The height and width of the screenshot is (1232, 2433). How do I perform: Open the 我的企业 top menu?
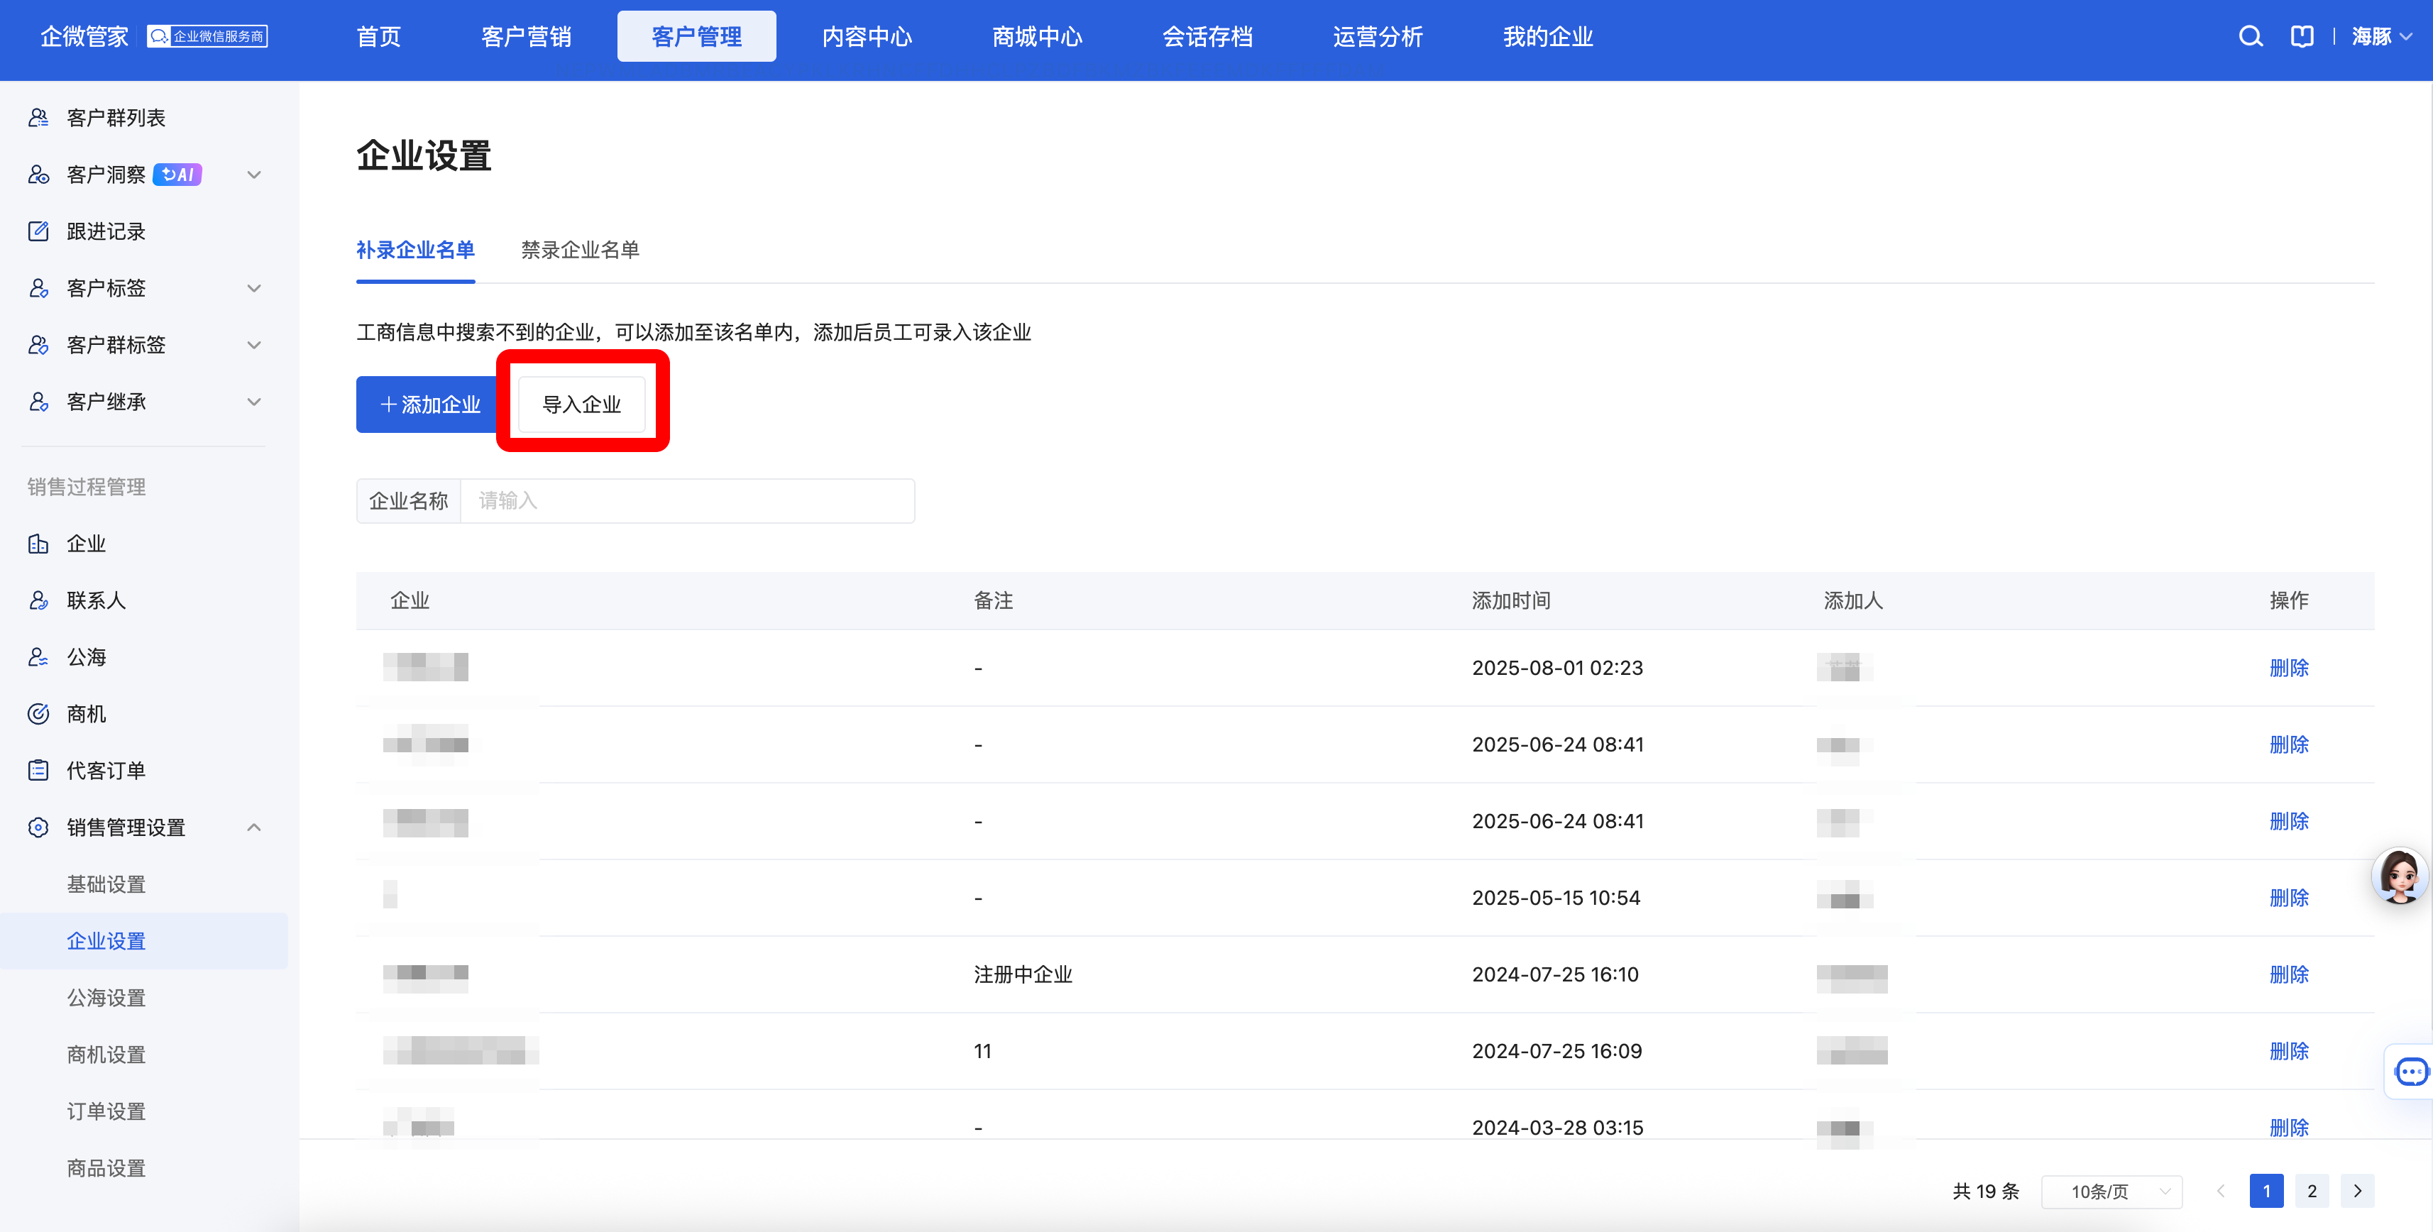click(x=1548, y=37)
